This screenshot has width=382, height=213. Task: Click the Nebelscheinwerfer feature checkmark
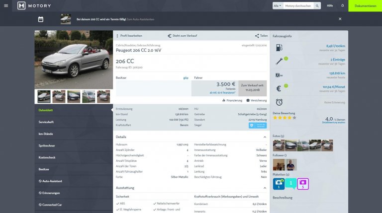[155, 204]
